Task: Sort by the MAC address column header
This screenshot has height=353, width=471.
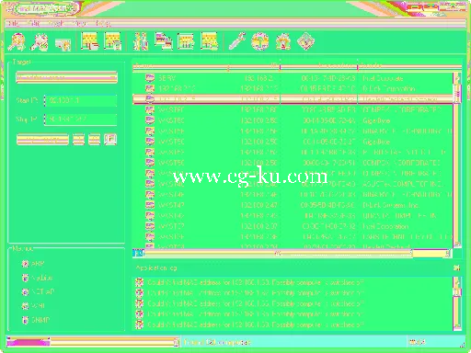Action: tap(319, 66)
